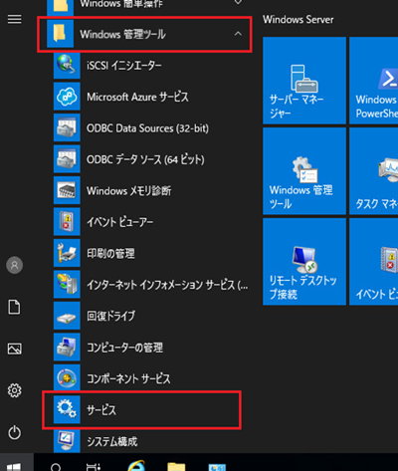Image resolution: width=398 pixels, height=471 pixels.
Task: Open Pictures from the left rail
Action: coord(15,349)
